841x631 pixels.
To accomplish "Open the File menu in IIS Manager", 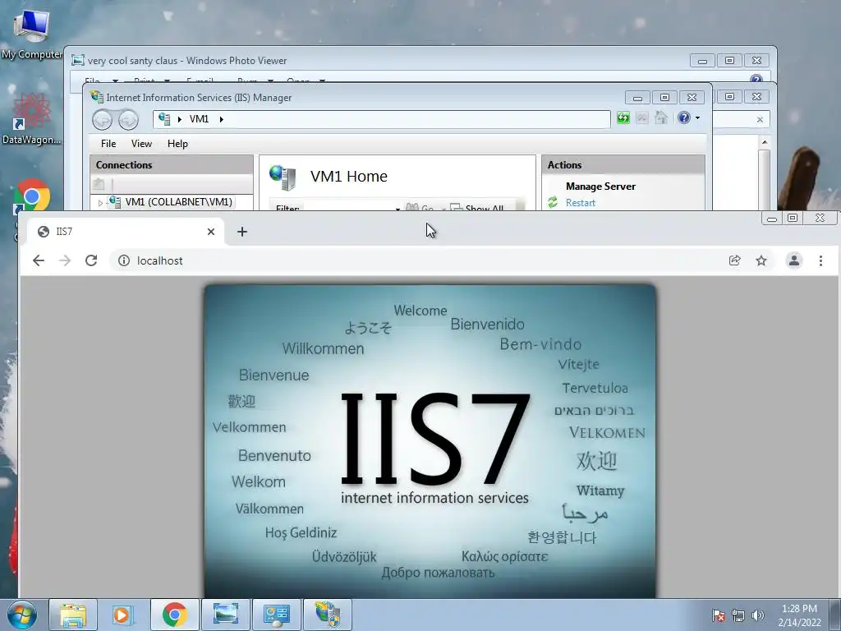I will (x=108, y=143).
